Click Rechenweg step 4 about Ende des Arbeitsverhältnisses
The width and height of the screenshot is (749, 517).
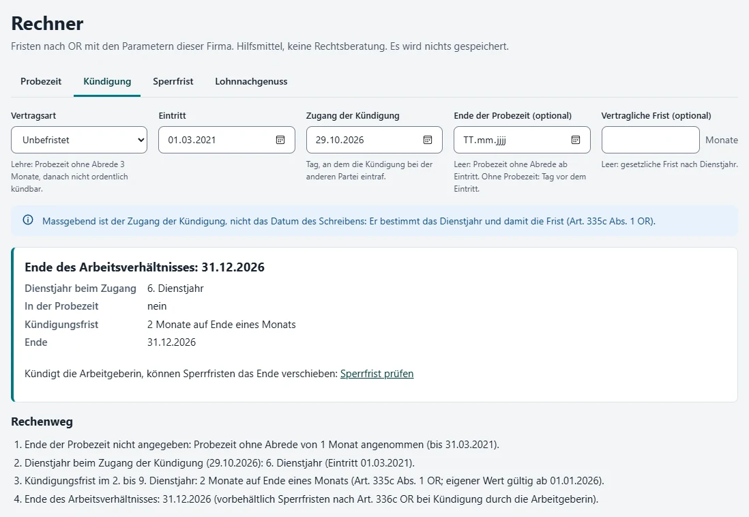tap(312, 499)
